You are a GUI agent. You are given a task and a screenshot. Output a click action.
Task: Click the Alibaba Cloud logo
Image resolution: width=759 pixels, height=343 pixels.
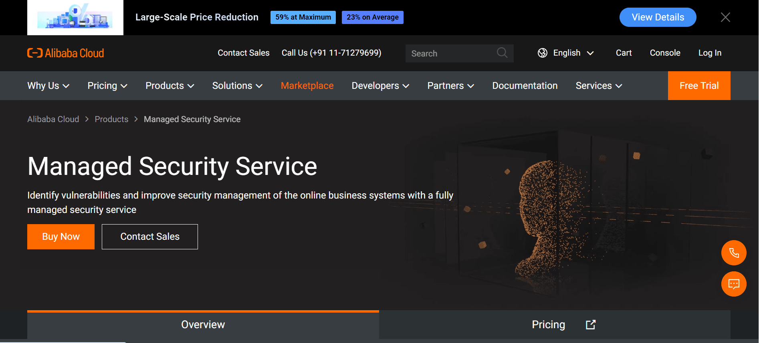(66, 53)
